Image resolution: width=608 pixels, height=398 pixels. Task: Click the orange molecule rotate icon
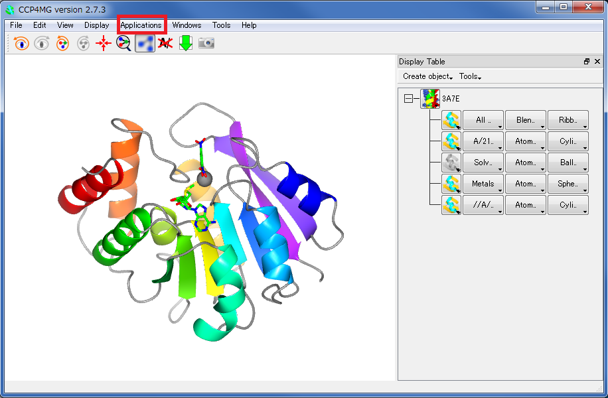click(x=62, y=44)
